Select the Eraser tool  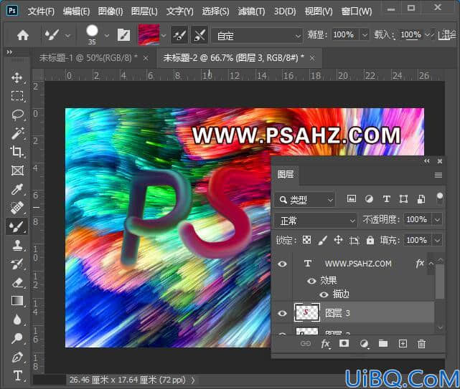(17, 282)
